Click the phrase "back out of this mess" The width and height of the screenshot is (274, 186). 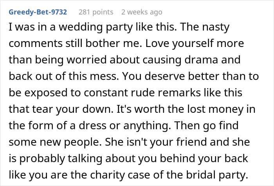point(67,76)
